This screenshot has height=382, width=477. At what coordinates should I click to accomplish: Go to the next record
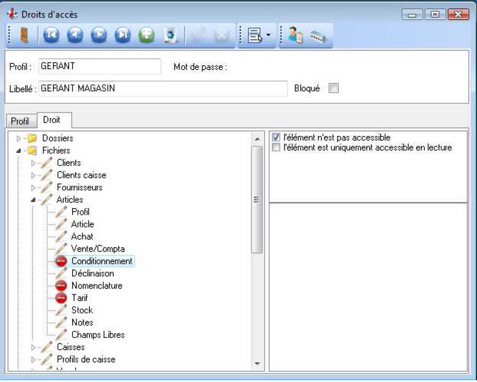coord(99,36)
